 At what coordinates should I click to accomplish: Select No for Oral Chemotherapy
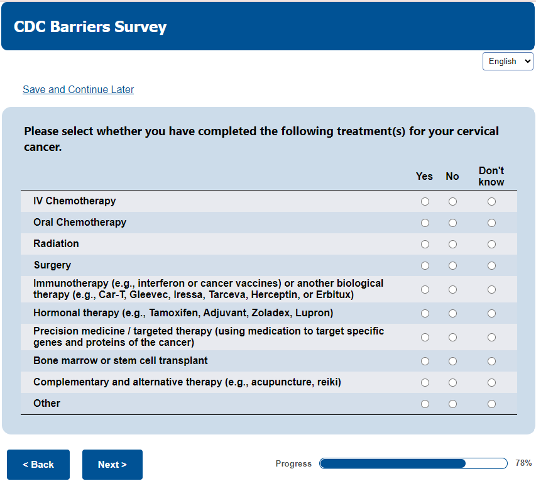pos(452,223)
